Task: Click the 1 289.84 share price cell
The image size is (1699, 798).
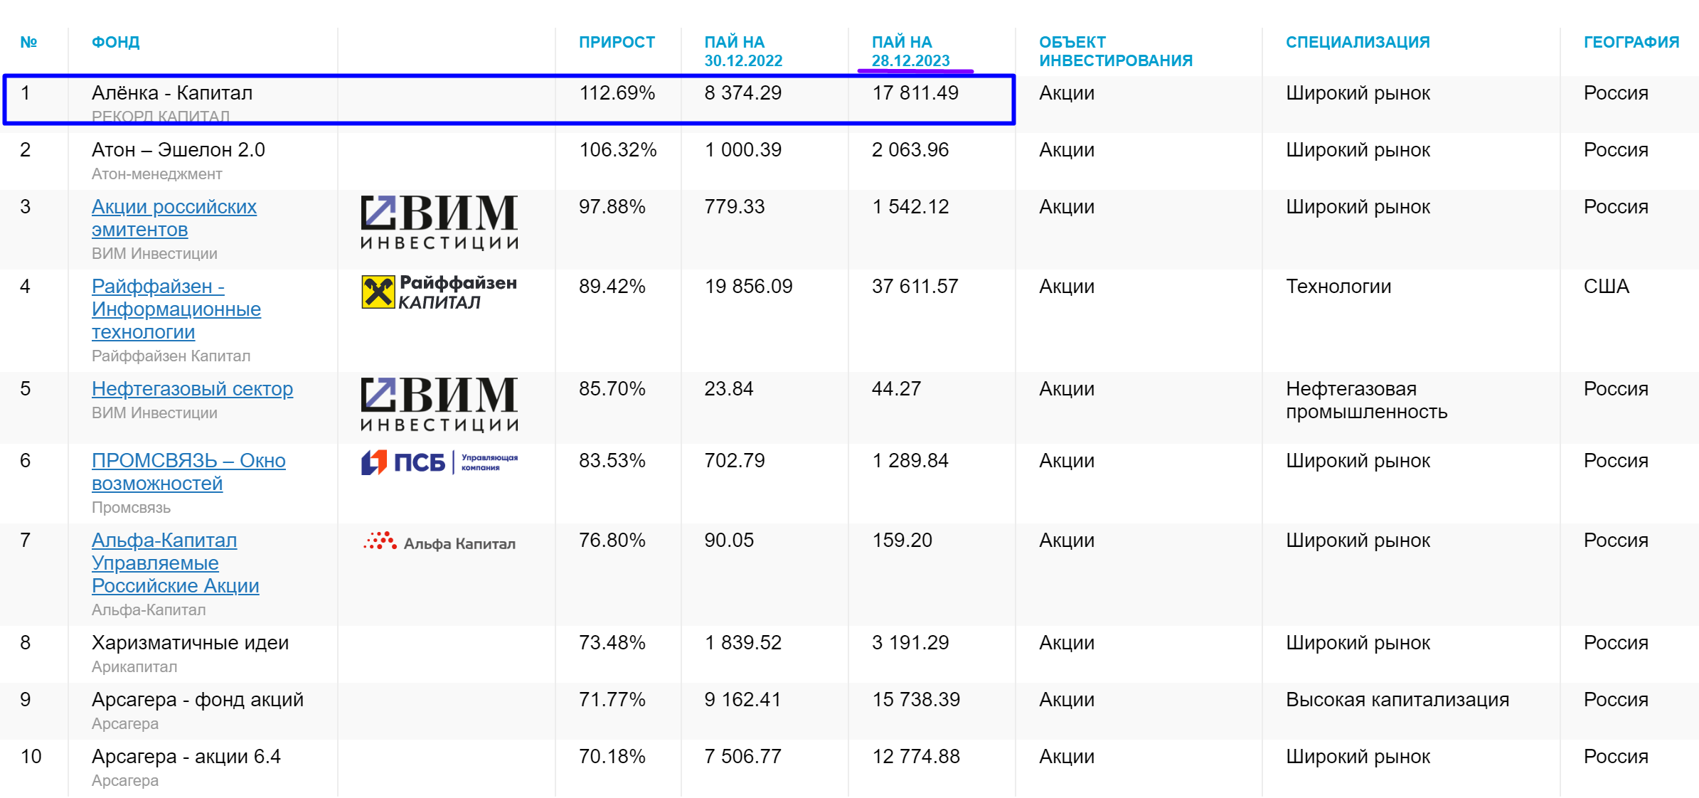Action: [x=910, y=461]
